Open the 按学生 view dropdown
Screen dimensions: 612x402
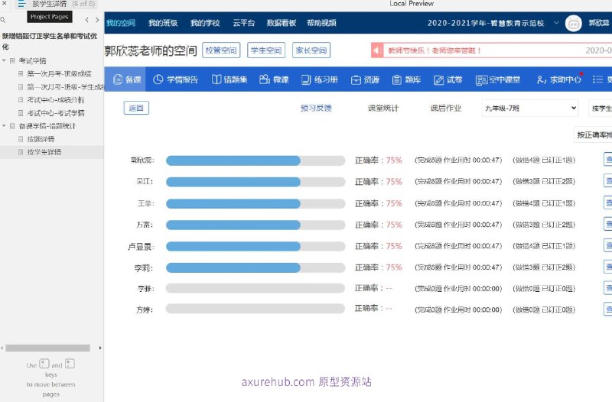click(x=601, y=108)
